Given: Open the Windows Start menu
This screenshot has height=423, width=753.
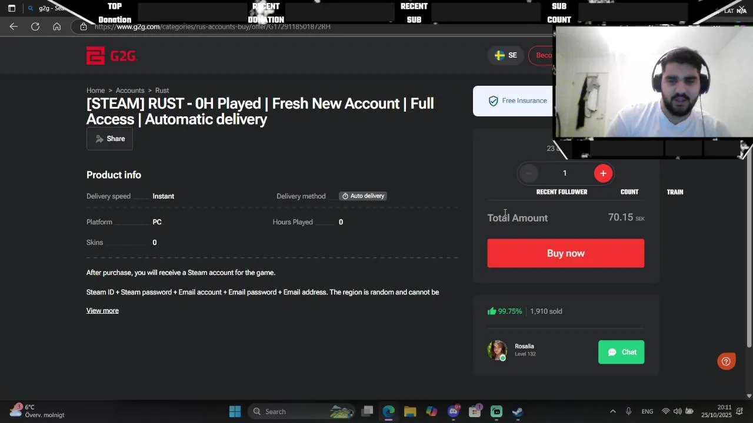Looking at the screenshot, I should (235, 411).
